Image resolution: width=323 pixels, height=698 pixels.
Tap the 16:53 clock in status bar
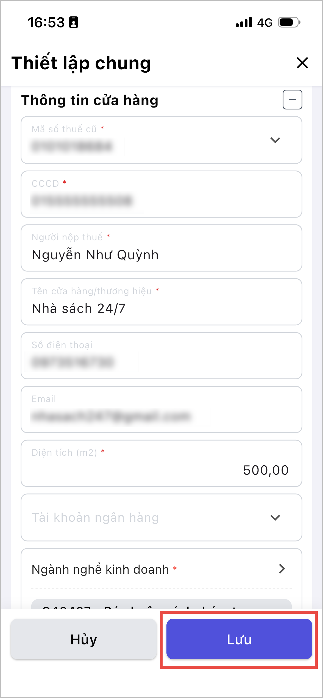pos(46,22)
